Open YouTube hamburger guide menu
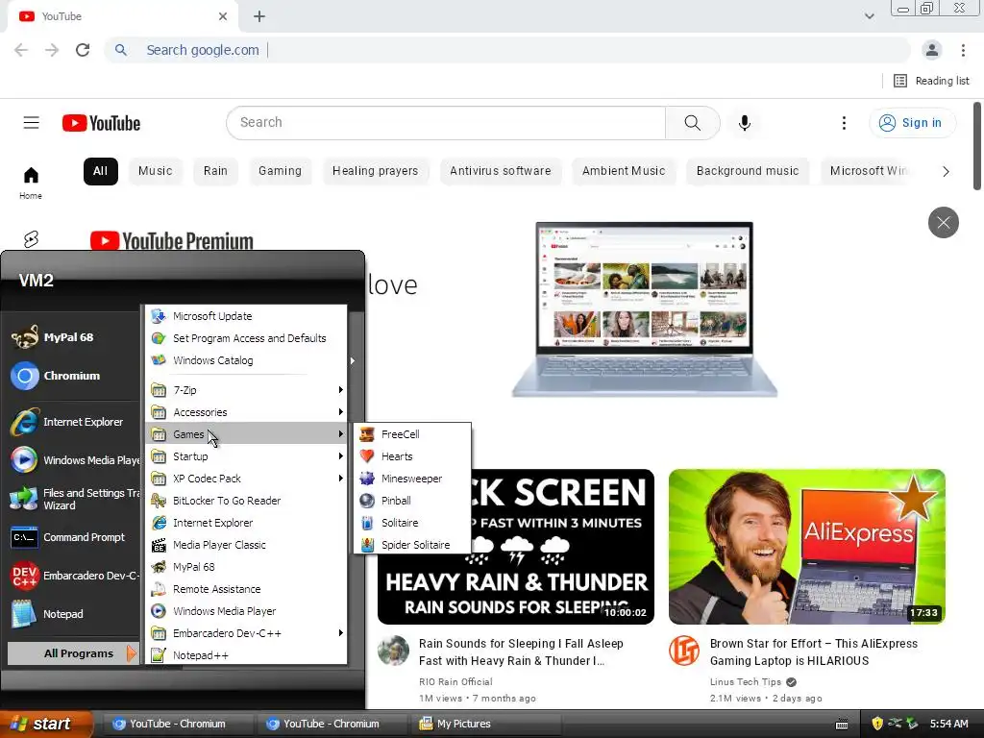984x738 pixels. tap(32, 122)
